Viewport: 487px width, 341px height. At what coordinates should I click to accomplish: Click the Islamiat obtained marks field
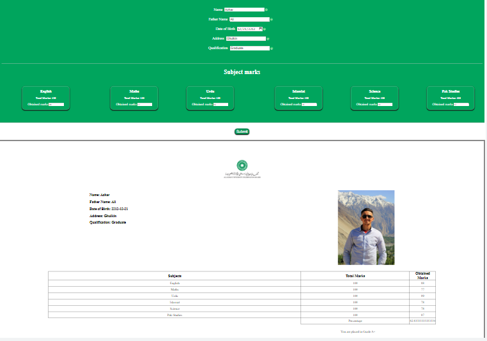(x=309, y=105)
